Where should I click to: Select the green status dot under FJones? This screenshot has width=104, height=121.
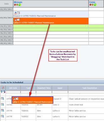95,5
